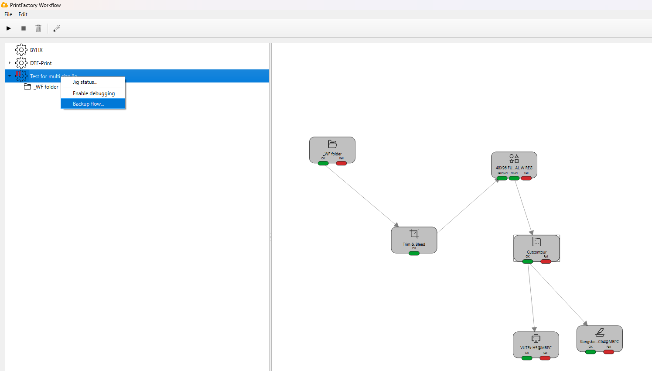This screenshot has width=652, height=371.
Task: Click the Test for multi size jig gear icon
Action: tap(21, 76)
